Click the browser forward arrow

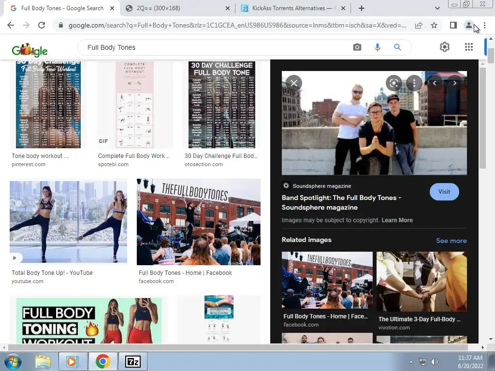(x=26, y=25)
